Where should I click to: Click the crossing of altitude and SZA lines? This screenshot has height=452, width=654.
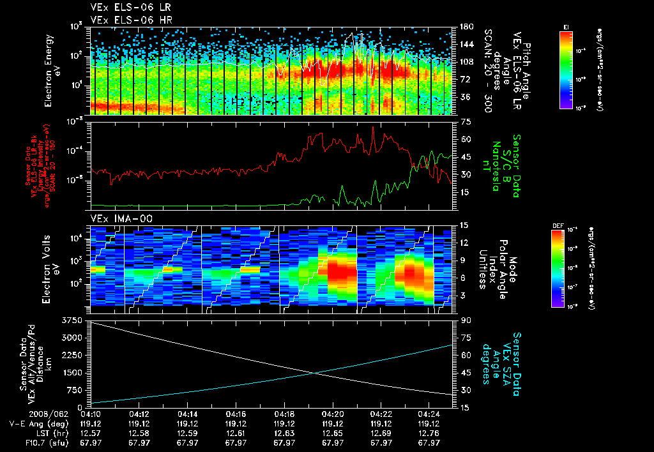(x=314, y=373)
